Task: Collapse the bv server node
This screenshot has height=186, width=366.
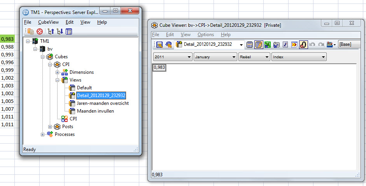Action: point(35,49)
